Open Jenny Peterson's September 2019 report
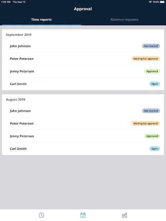The width and height of the screenshot is (166, 221). coord(83,71)
